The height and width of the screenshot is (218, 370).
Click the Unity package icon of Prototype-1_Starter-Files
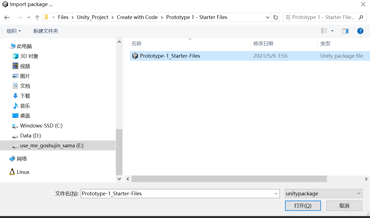[135, 56]
